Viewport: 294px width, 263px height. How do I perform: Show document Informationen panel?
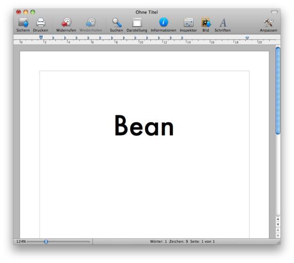164,22
